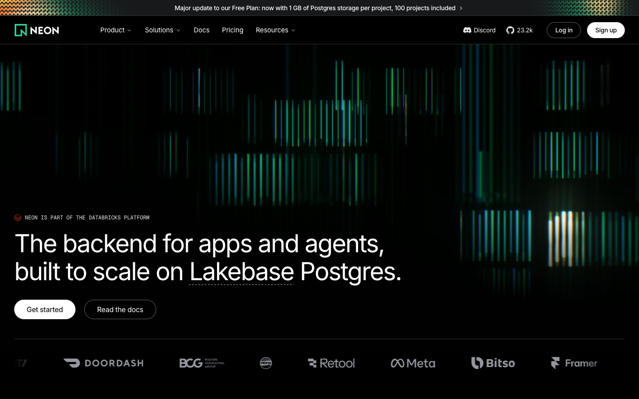Click the underlined Lakebase word in headline
639x399 pixels.
pyautogui.click(x=242, y=271)
